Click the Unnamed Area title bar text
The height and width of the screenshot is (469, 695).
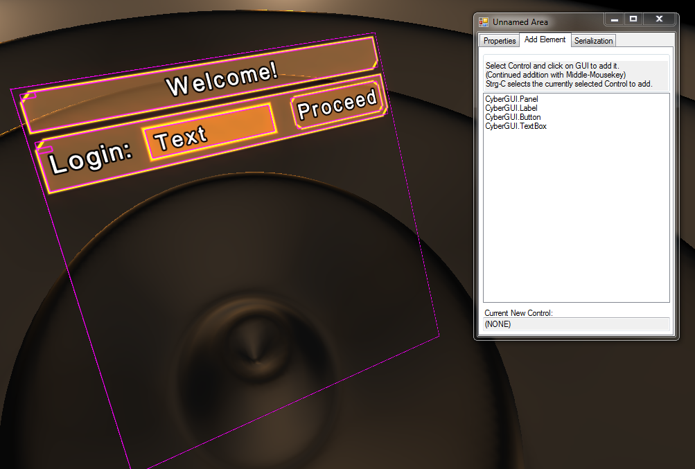[x=520, y=22]
